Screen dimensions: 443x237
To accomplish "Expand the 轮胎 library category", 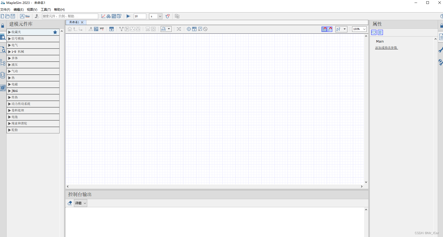I will pyautogui.click(x=33, y=130).
